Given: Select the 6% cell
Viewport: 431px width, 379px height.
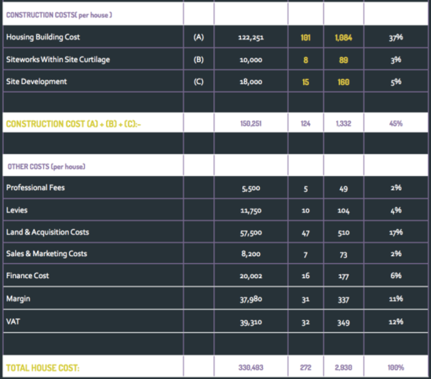Looking at the screenshot, I should (x=396, y=275).
